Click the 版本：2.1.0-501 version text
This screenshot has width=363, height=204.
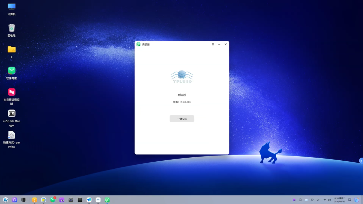[182, 102]
